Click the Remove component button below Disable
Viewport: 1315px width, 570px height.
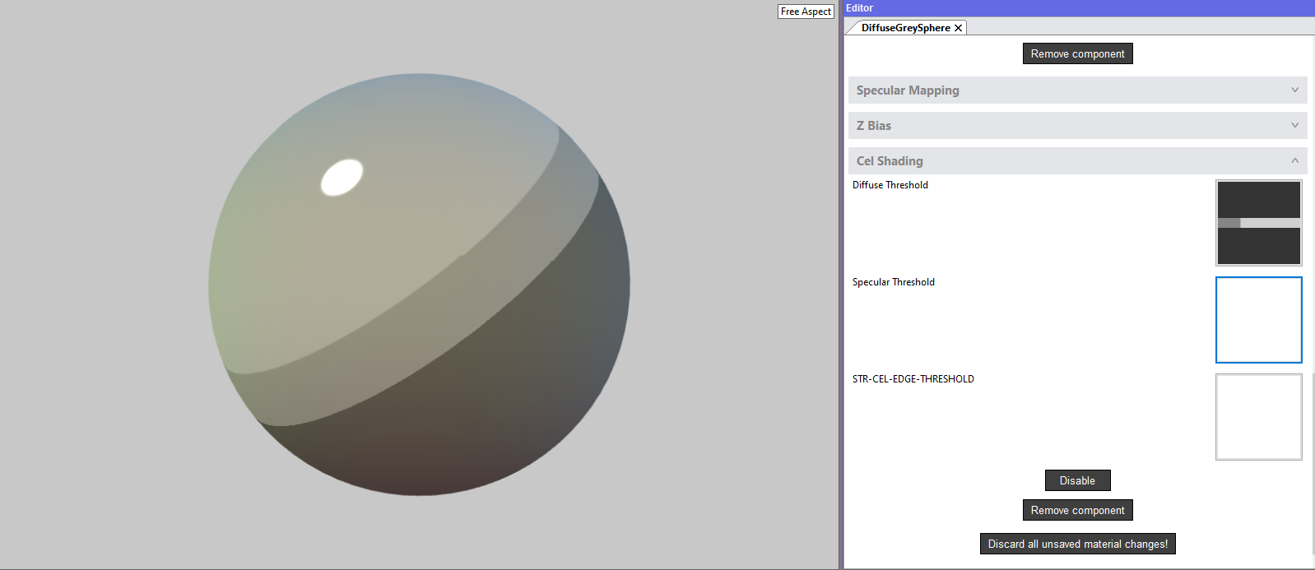1077,511
